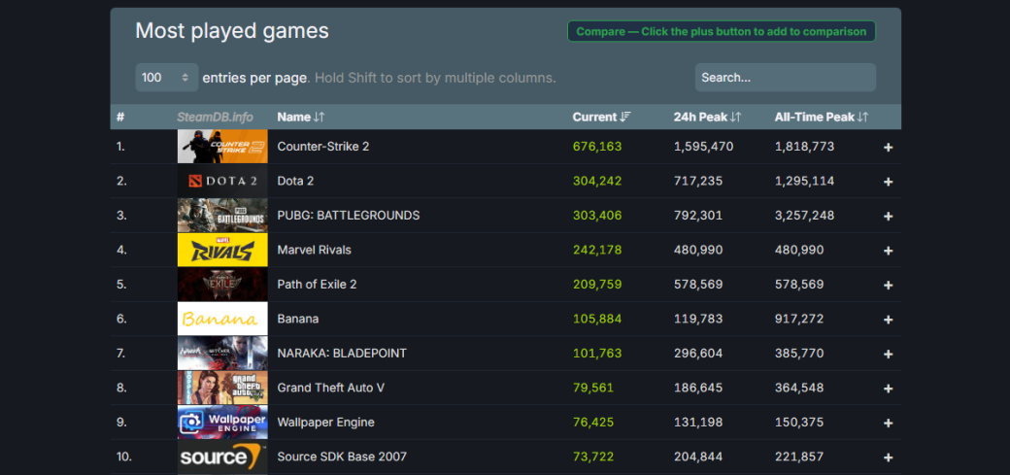
Task: Open Marvel Rivals yellow thumbnail
Action: point(222,250)
